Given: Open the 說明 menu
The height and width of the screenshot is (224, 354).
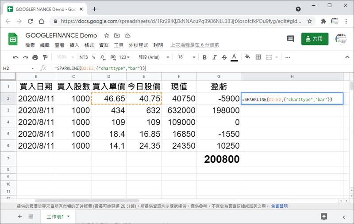Looking at the screenshot, I should click(x=158, y=45).
